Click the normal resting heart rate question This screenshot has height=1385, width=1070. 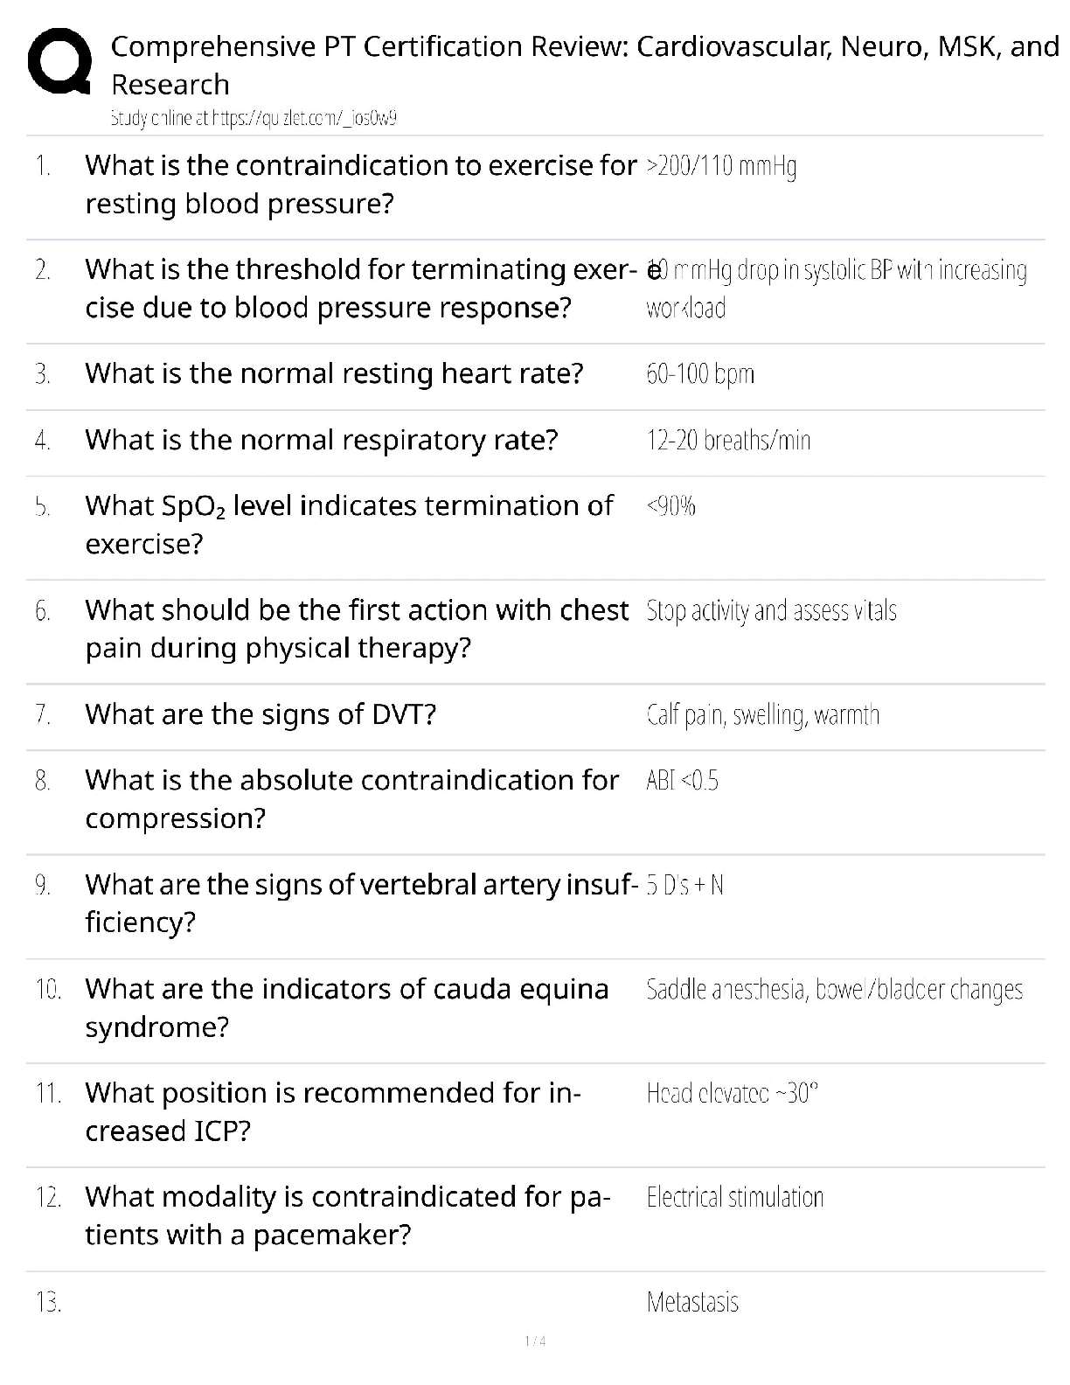[x=334, y=373]
